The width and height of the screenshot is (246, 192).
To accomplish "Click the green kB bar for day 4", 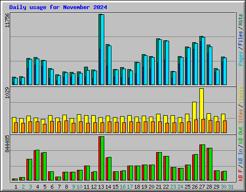I will [37, 165].
